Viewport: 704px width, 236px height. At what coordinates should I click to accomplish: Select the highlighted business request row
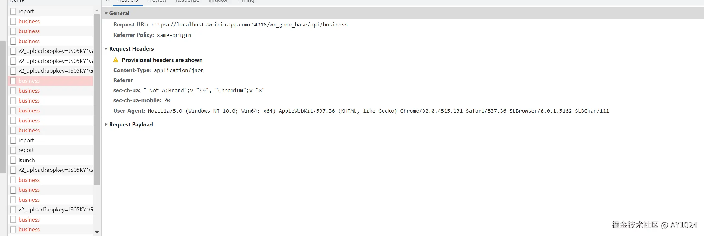(x=50, y=81)
